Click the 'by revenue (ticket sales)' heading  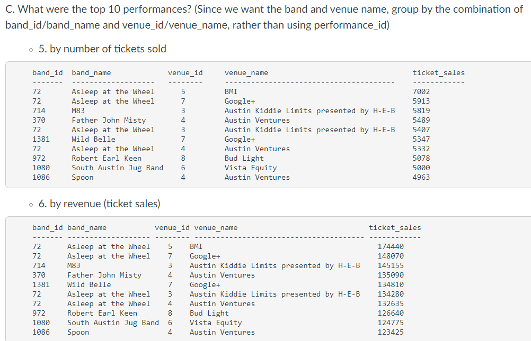tap(99, 204)
